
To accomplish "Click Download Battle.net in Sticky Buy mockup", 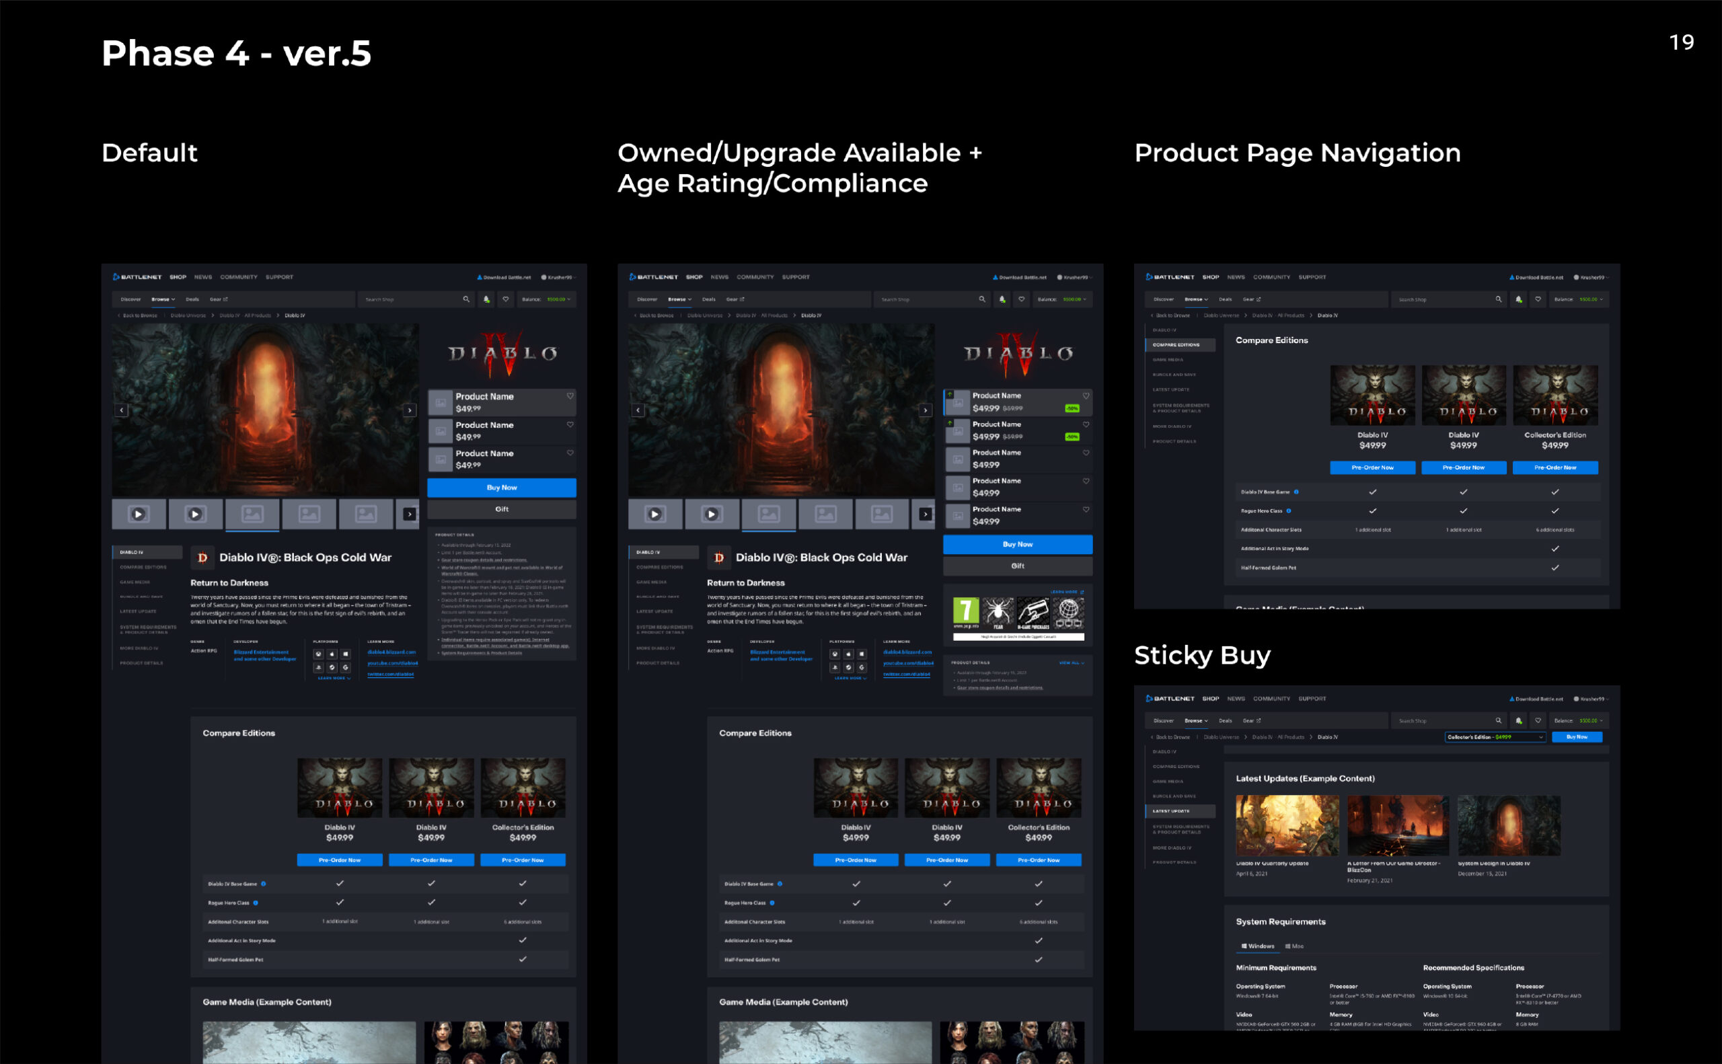I will (1536, 699).
